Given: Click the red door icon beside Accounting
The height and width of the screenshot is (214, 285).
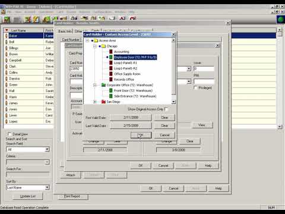Looking at the screenshot, I should click(111, 52).
